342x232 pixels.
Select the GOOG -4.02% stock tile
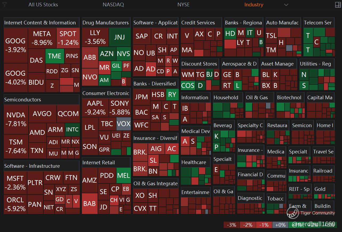tap(16, 78)
